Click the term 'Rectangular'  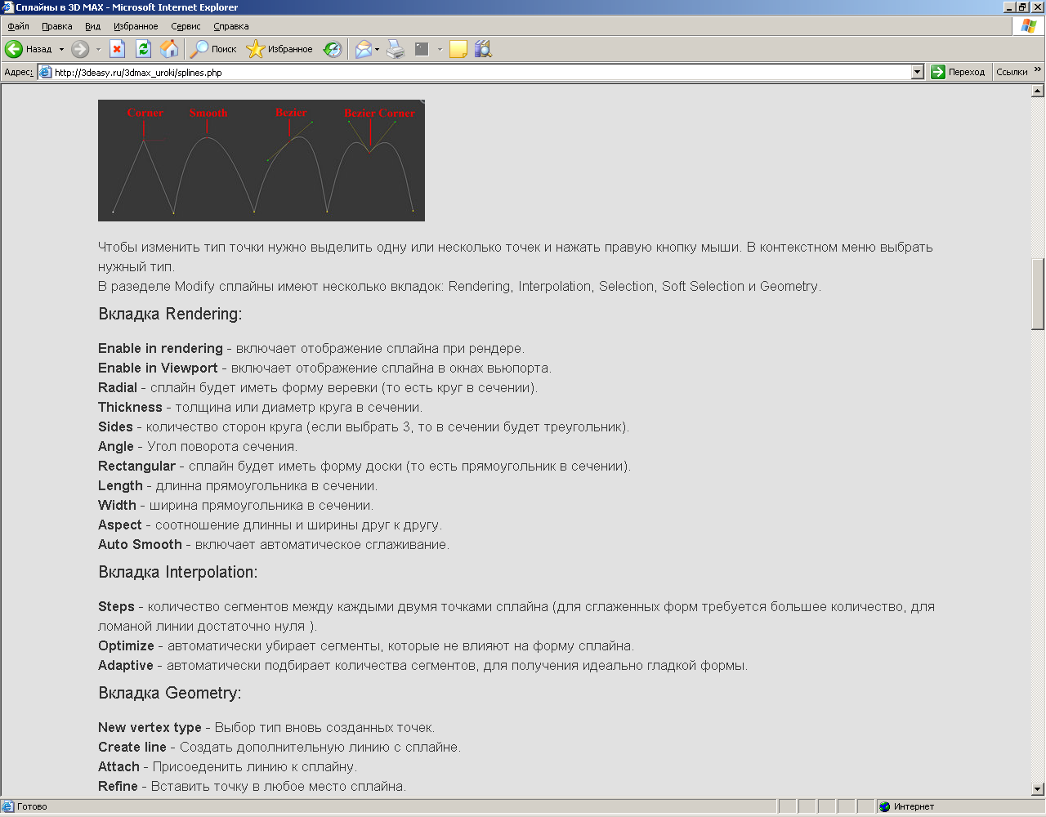136,467
